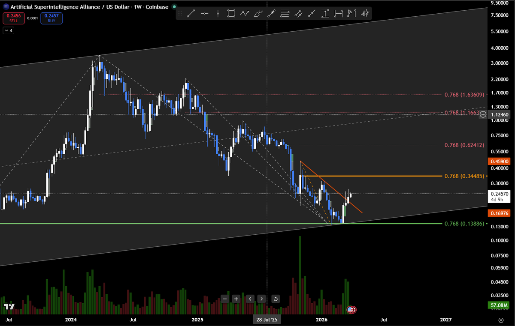Click the 2024 time axis label
The image size is (515, 326).
tap(71, 320)
